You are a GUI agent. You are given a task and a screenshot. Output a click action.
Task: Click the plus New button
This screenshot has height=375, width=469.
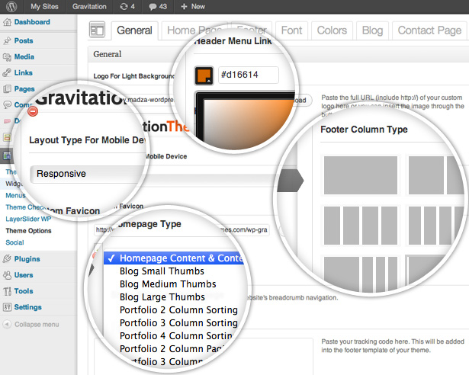pyautogui.click(x=193, y=6)
